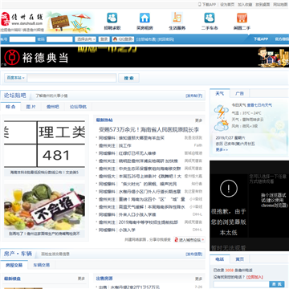Click the 裕德典当 banner advertisement
The width and height of the screenshot is (289, 289).
[144, 57]
